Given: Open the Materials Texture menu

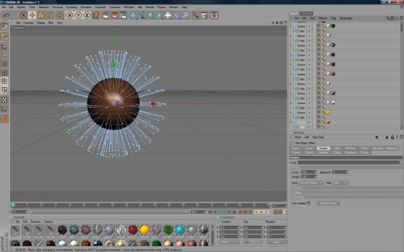Looking at the screenshot, I should click(x=48, y=222).
